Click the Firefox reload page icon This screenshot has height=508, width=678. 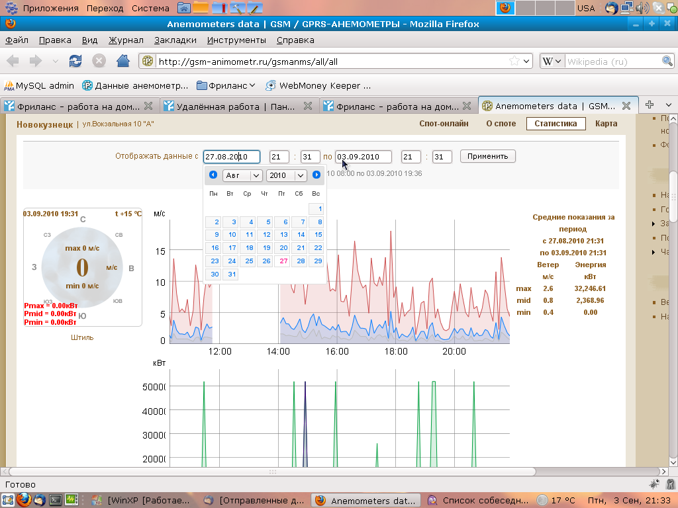tap(75, 61)
